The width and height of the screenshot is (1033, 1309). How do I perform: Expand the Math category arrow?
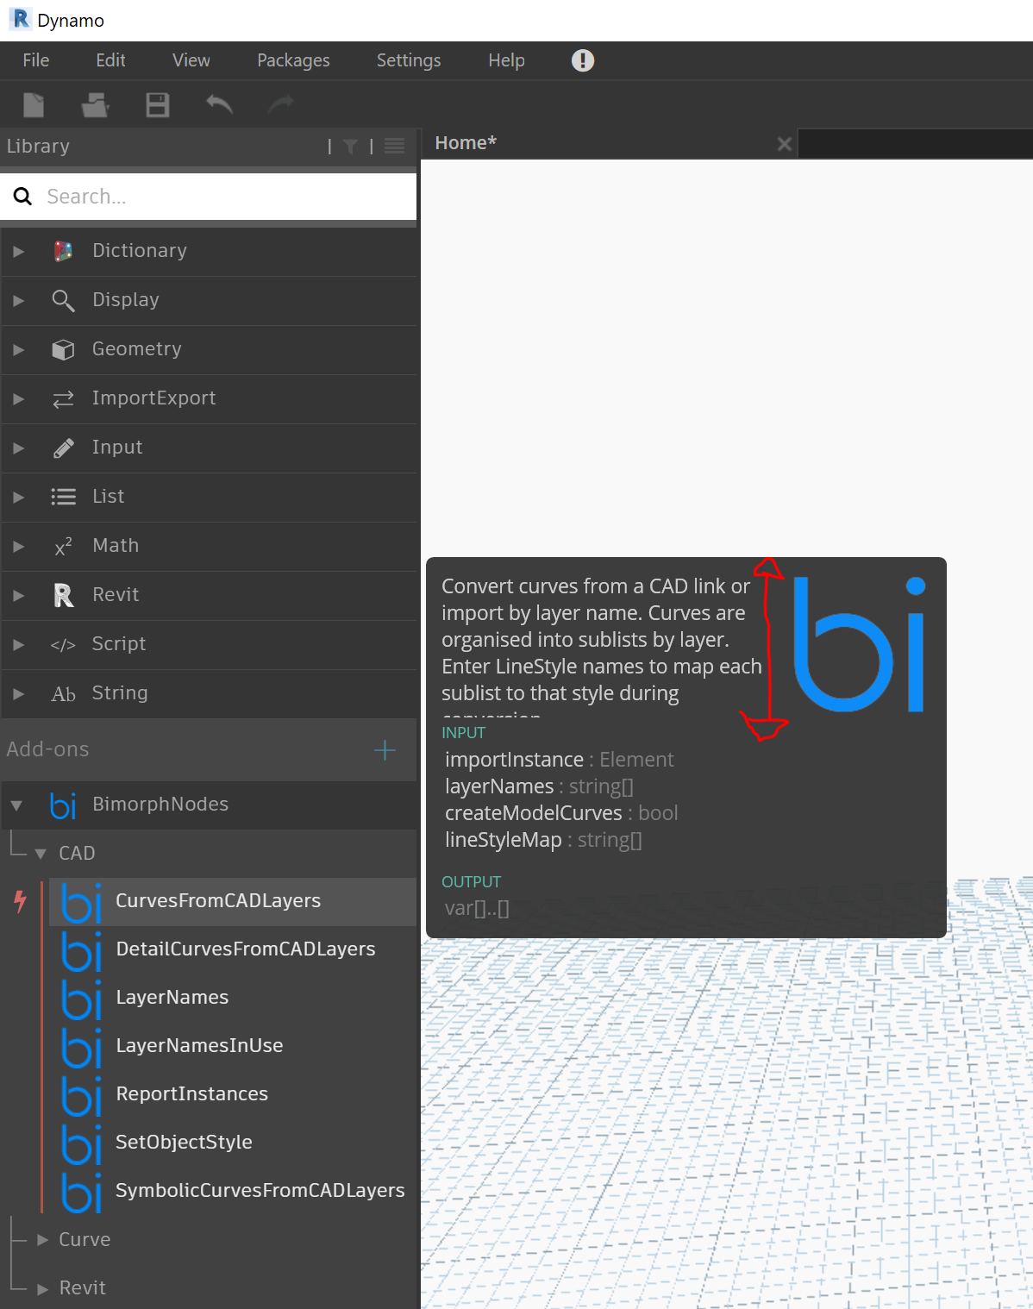pyautogui.click(x=18, y=546)
